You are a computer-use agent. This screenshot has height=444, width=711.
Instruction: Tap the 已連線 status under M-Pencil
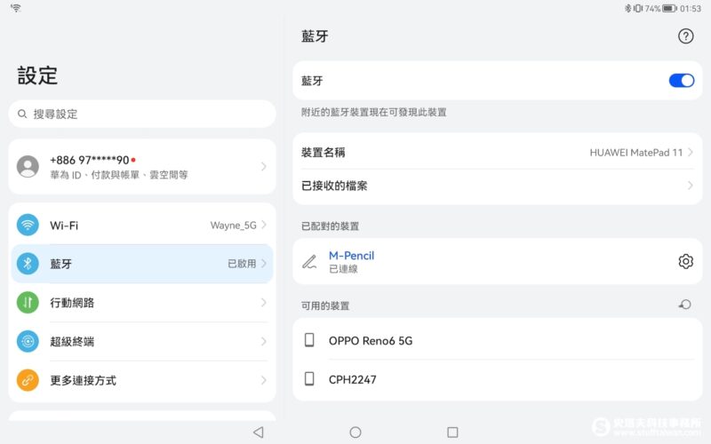click(343, 269)
